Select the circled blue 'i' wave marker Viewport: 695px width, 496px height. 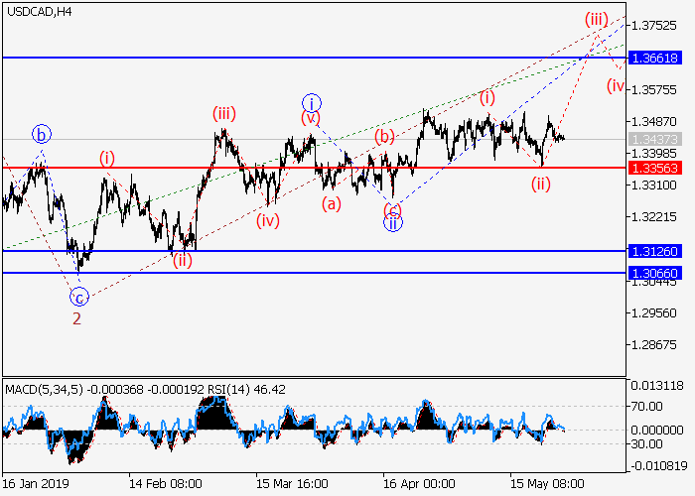point(312,102)
